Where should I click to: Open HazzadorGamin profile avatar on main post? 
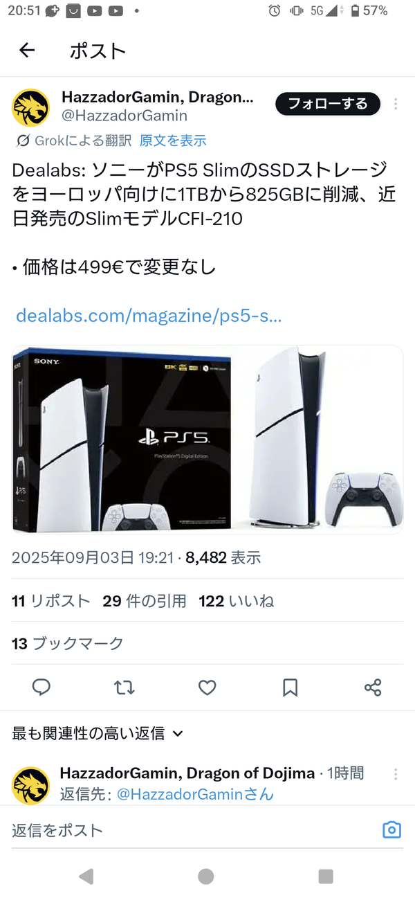point(31,108)
